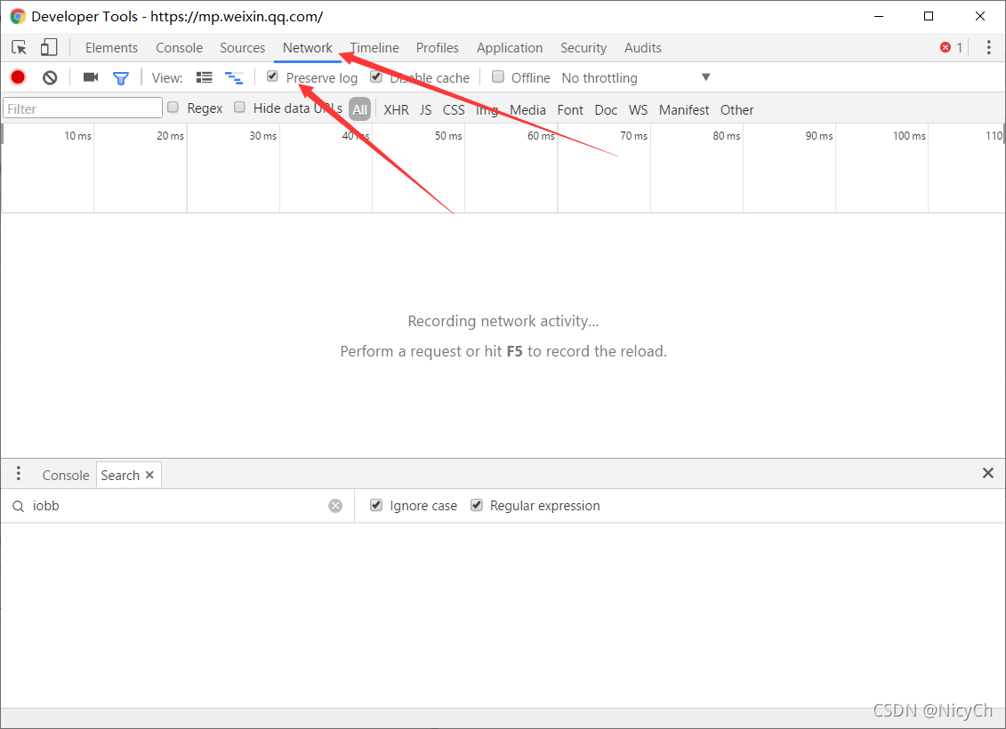Viewport: 1006px width, 729px height.
Task: Switch to the Timeline tab
Action: [374, 48]
